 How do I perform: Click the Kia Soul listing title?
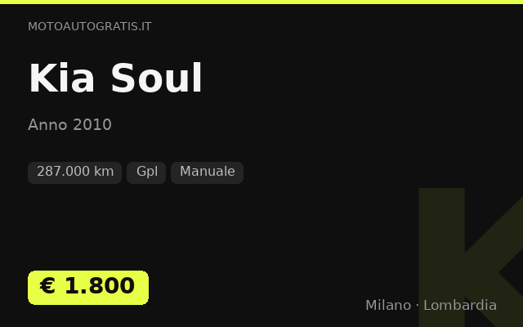click(115, 78)
